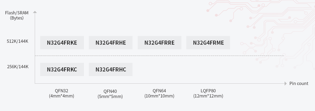Select the LQFP80 package label
The image size is (315, 111).
pos(208,91)
